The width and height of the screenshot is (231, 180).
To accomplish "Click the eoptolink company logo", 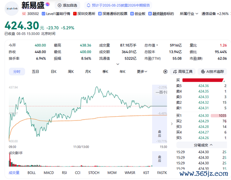I will click(x=12, y=9).
